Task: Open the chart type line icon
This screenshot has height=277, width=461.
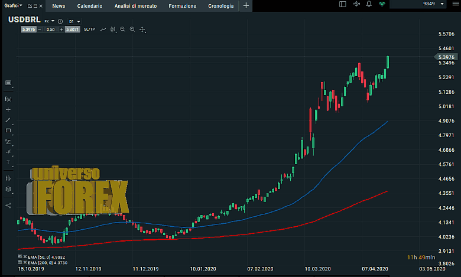Action: coord(103,29)
